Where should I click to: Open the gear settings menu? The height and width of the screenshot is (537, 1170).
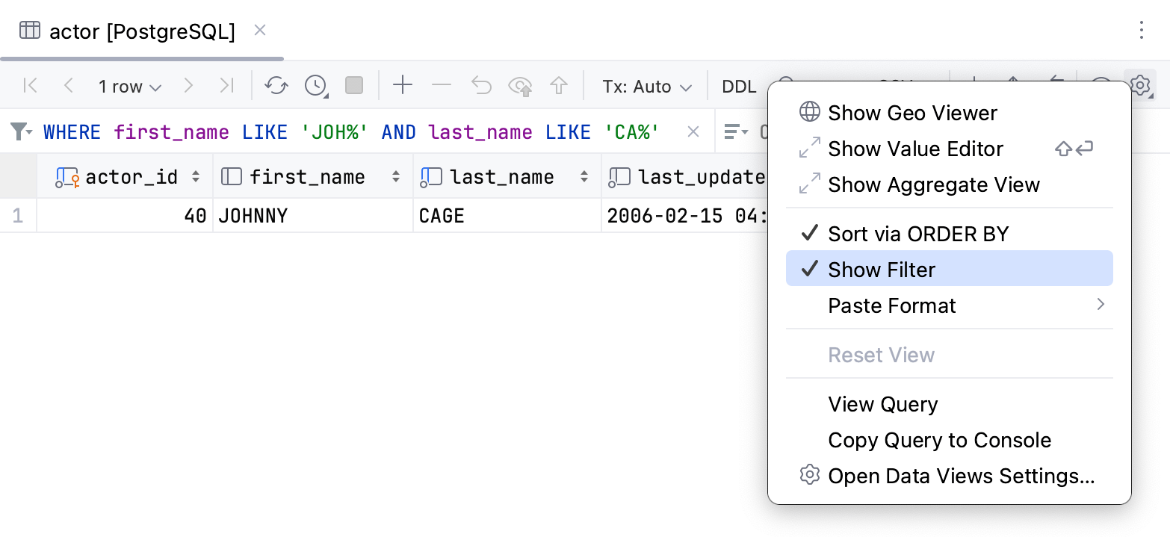pos(1140,85)
